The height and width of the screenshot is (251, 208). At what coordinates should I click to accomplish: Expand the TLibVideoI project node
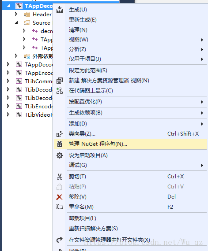pyautogui.click(x=8, y=114)
